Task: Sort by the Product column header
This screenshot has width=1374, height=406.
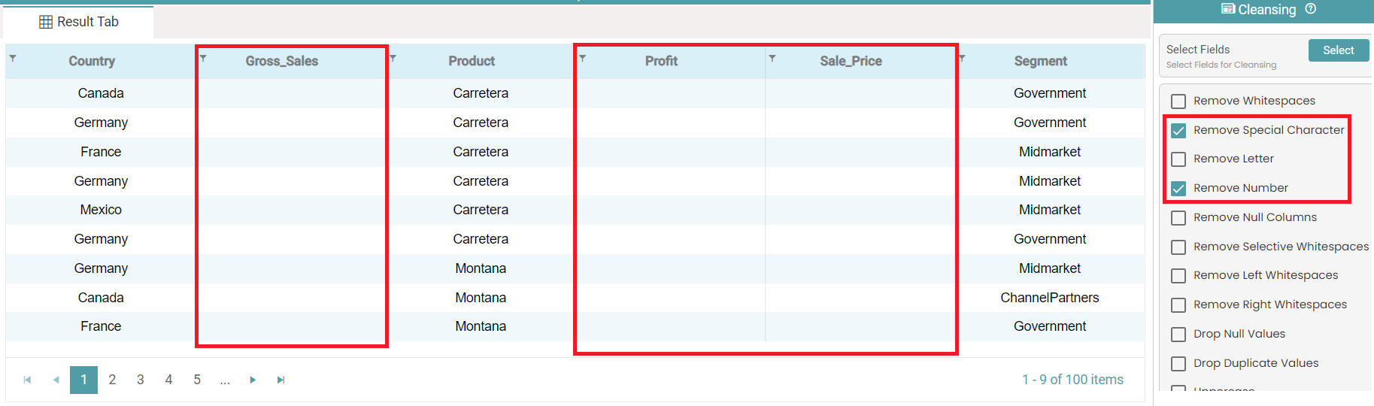Action: coord(472,62)
